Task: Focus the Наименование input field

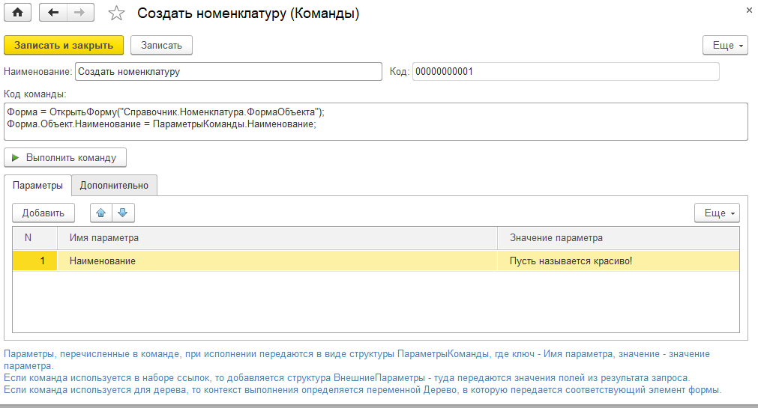Action: pos(229,71)
